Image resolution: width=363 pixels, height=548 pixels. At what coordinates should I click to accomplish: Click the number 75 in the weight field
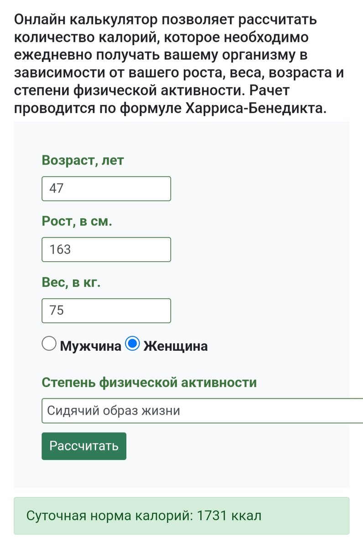[57, 311]
